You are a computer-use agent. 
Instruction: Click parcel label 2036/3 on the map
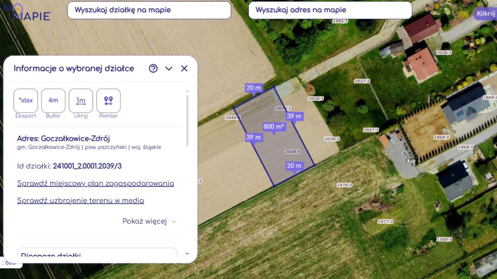click(x=444, y=52)
